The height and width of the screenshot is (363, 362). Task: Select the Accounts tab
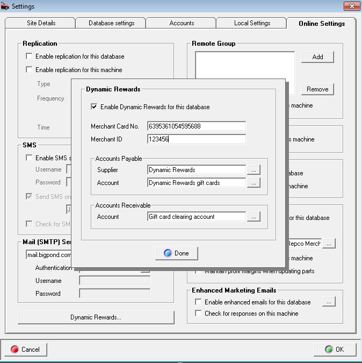pyautogui.click(x=182, y=23)
